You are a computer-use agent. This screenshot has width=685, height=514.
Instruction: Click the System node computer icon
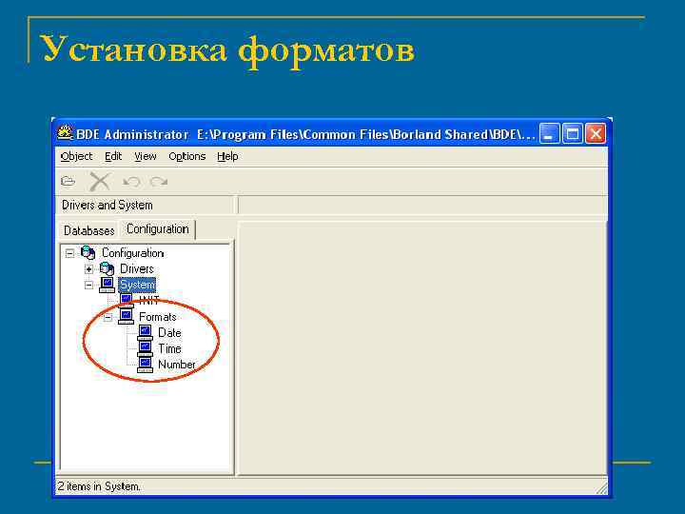[x=107, y=285]
